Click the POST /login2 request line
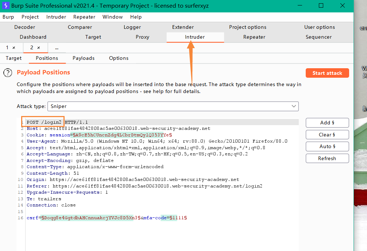This screenshot has height=251, width=367. [x=57, y=122]
